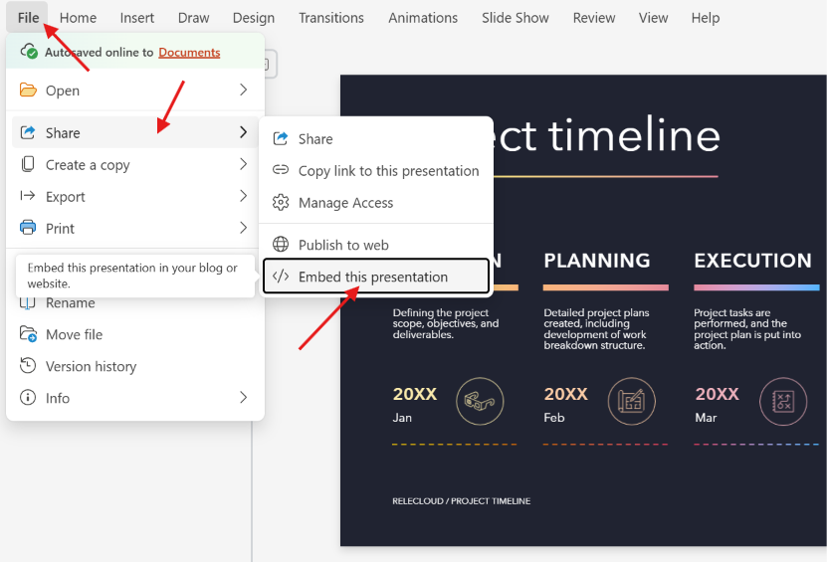Choose Embed this presentation
827x562 pixels.
click(x=376, y=276)
